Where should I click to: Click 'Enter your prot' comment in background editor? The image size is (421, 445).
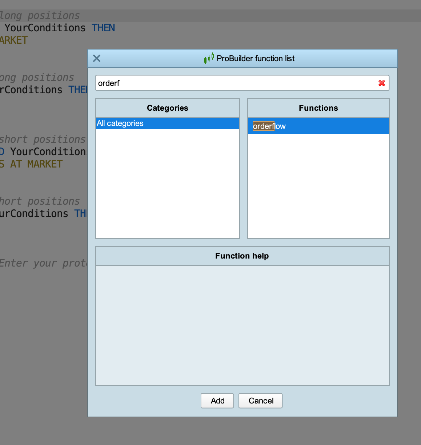pos(44,263)
